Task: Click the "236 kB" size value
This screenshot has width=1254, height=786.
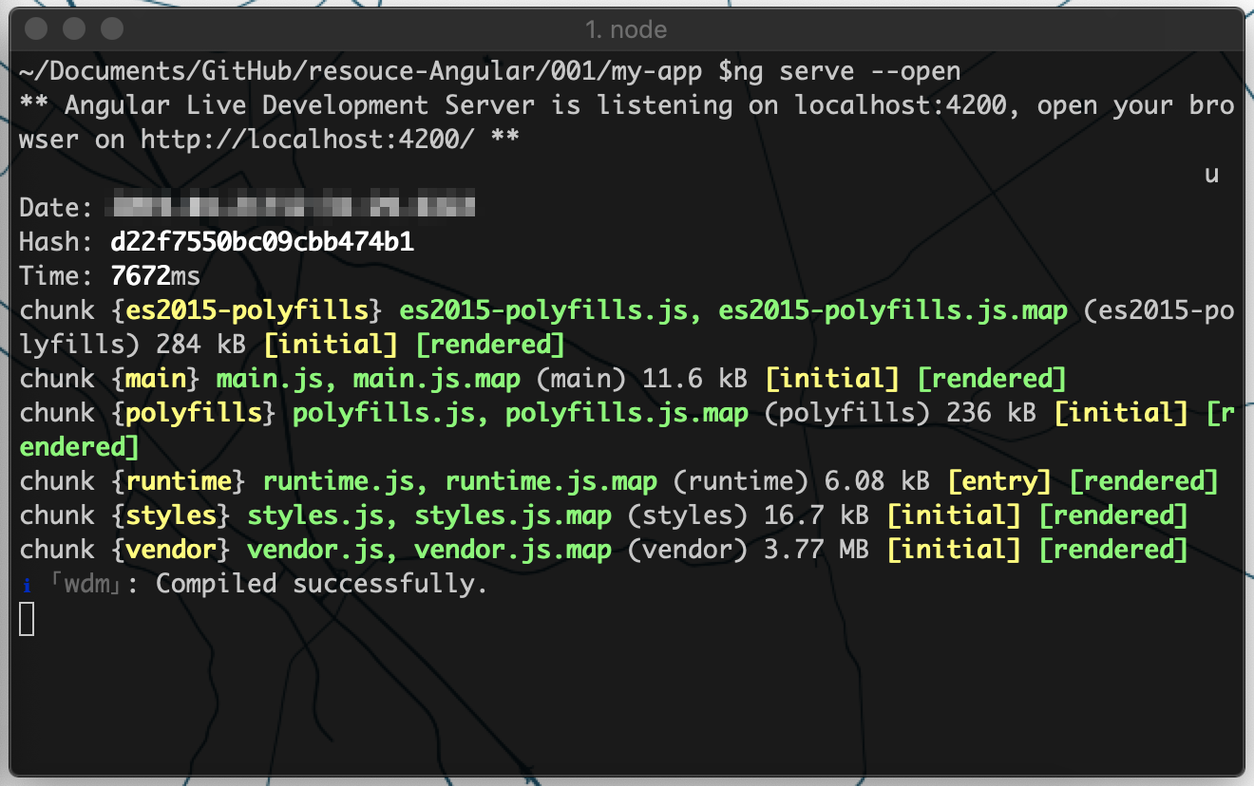Action: (x=993, y=413)
